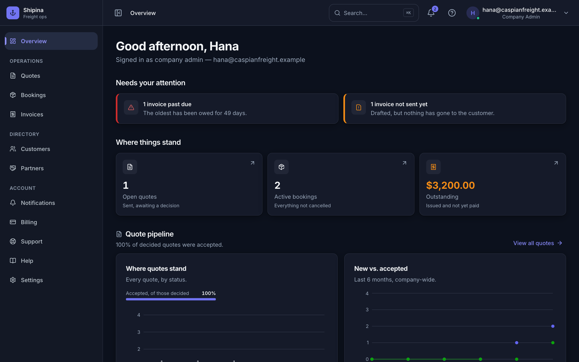Click the Support lifebuoy icon in sidebar
Image resolution: width=579 pixels, height=362 pixels.
pos(13,241)
